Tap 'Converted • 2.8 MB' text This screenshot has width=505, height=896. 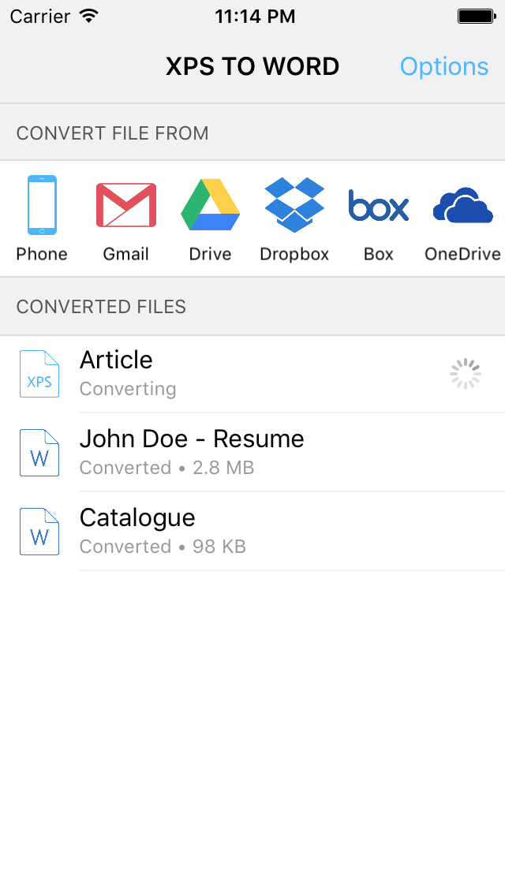click(166, 468)
